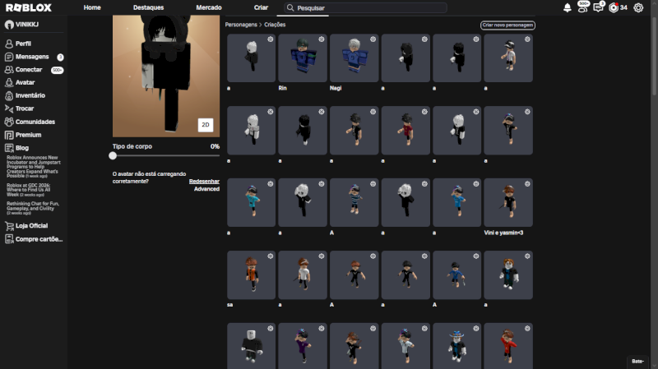Open Conectar in the sidebar
The height and width of the screenshot is (369, 658).
click(29, 70)
